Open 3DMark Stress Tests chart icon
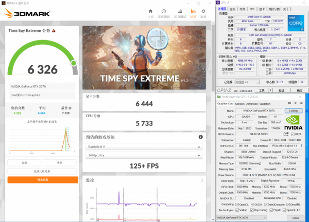309x222 pixels. [x=180, y=11]
